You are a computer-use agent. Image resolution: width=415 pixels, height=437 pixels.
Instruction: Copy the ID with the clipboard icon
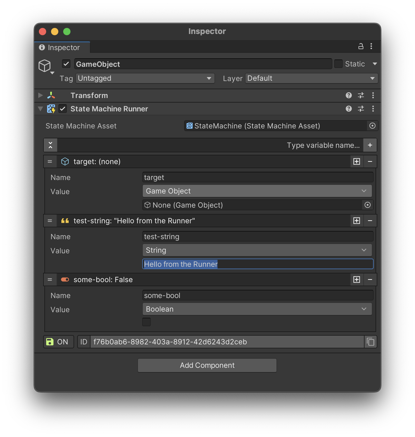click(x=371, y=342)
